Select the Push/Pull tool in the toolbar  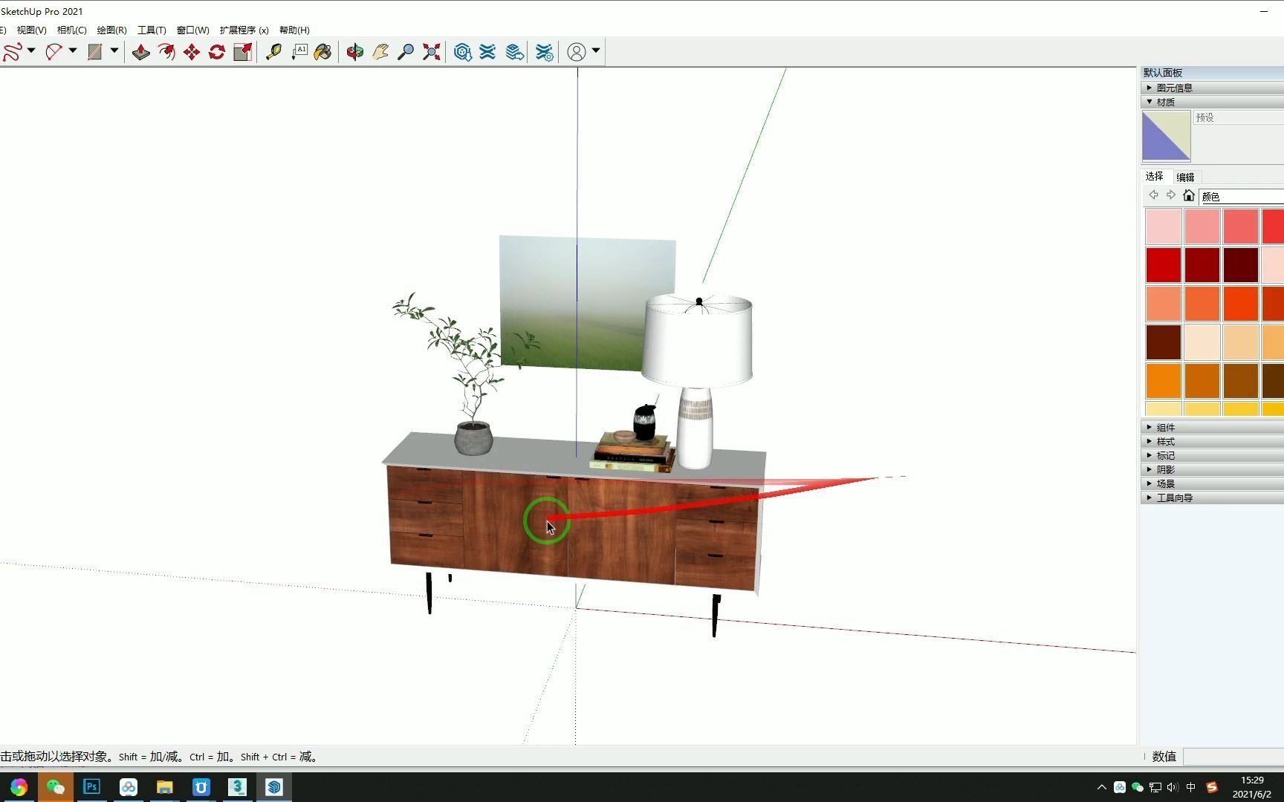pos(141,52)
